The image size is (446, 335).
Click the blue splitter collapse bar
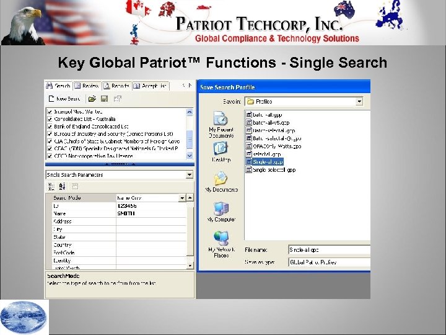pos(120,164)
